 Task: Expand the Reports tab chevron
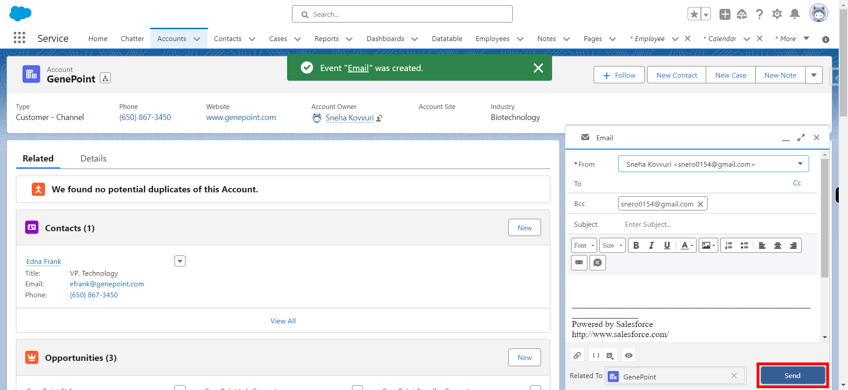click(x=349, y=39)
